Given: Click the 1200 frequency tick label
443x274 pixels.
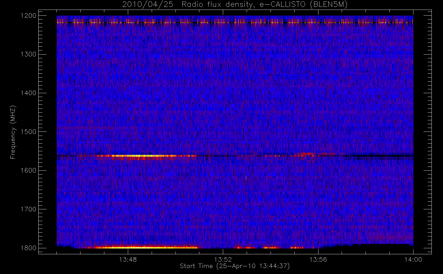Looking at the screenshot, I should 28,16.
